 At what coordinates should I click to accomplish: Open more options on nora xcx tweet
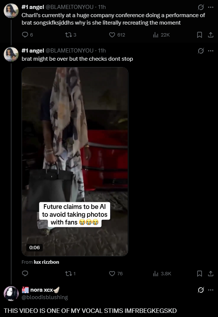pos(211,290)
